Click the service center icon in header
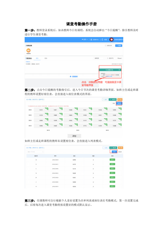Screen dimensions: 163x230 pyautogui.click(x=91, y=40)
